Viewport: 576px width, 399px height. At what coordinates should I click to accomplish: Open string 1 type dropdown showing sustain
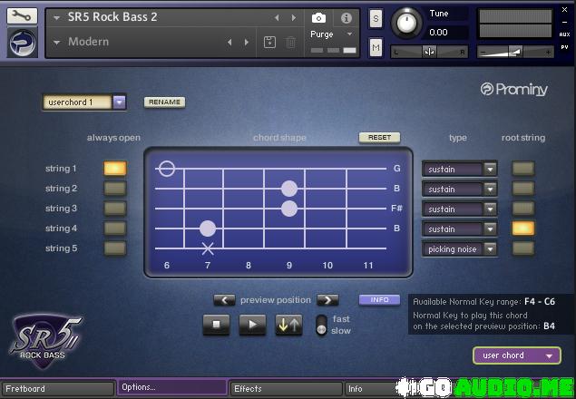460,170
